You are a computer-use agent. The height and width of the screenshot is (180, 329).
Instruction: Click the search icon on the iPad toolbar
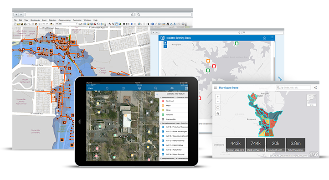pos(155,88)
